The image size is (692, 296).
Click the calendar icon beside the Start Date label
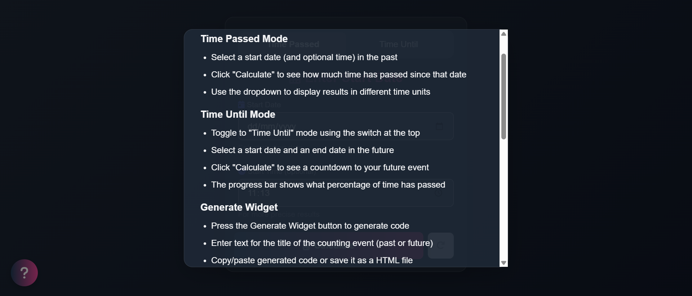pyautogui.click(x=241, y=104)
